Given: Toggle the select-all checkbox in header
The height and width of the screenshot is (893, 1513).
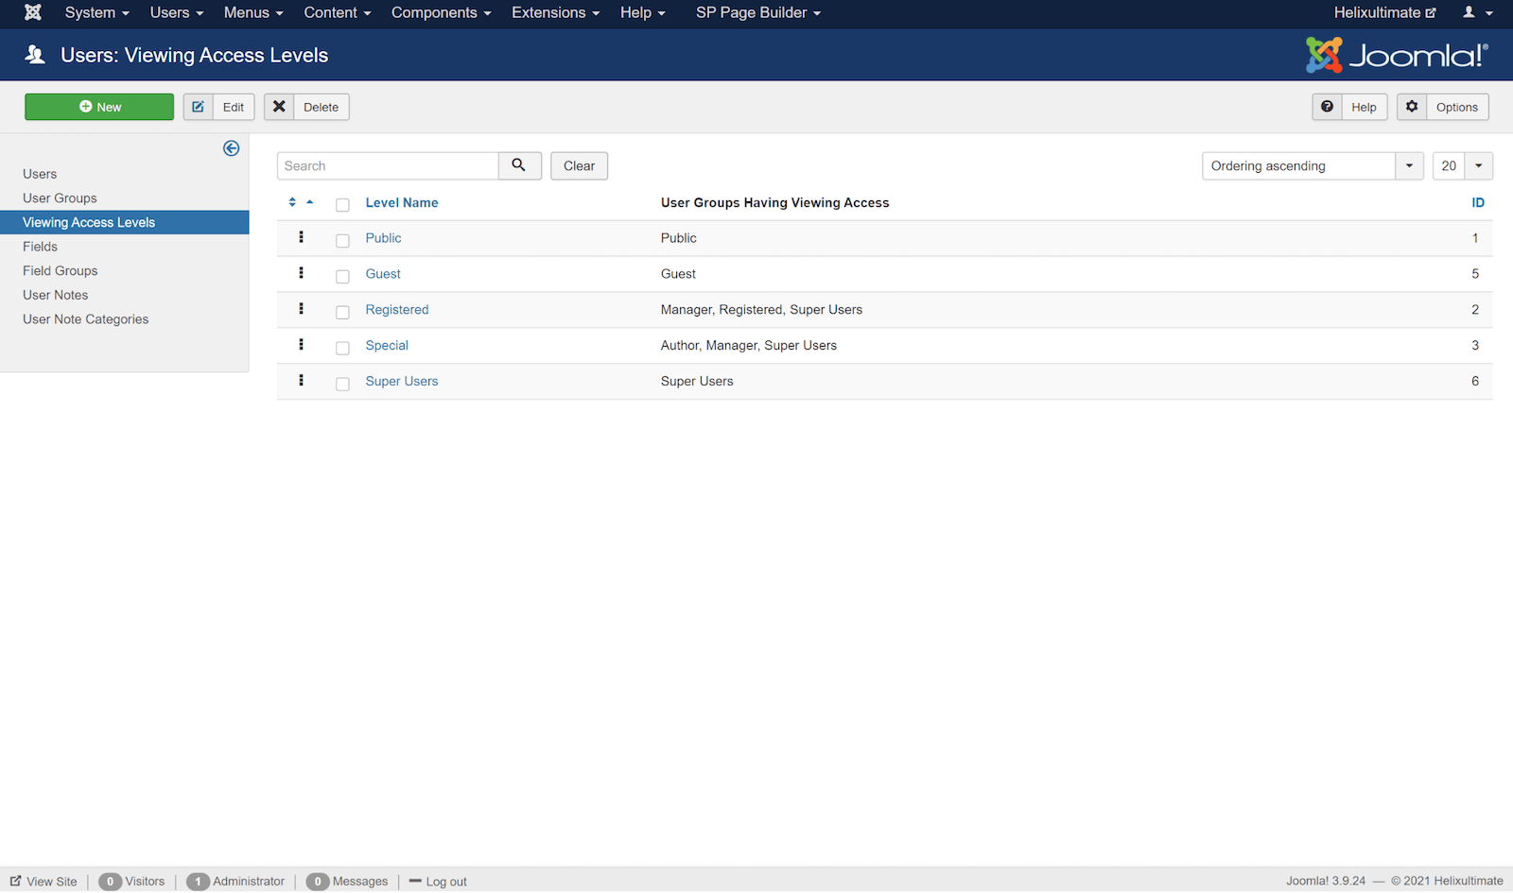Looking at the screenshot, I should point(342,205).
